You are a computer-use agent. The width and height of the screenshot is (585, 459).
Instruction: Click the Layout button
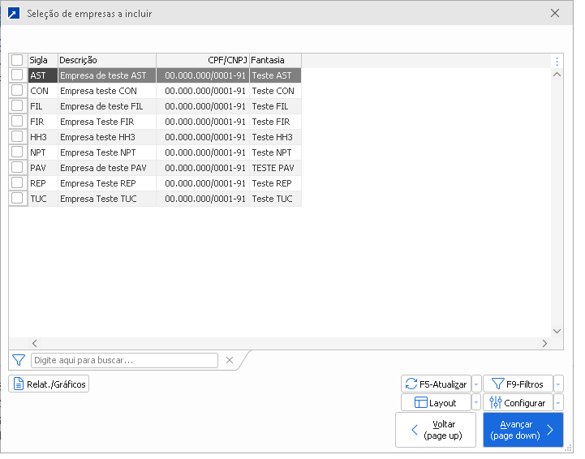pos(436,403)
